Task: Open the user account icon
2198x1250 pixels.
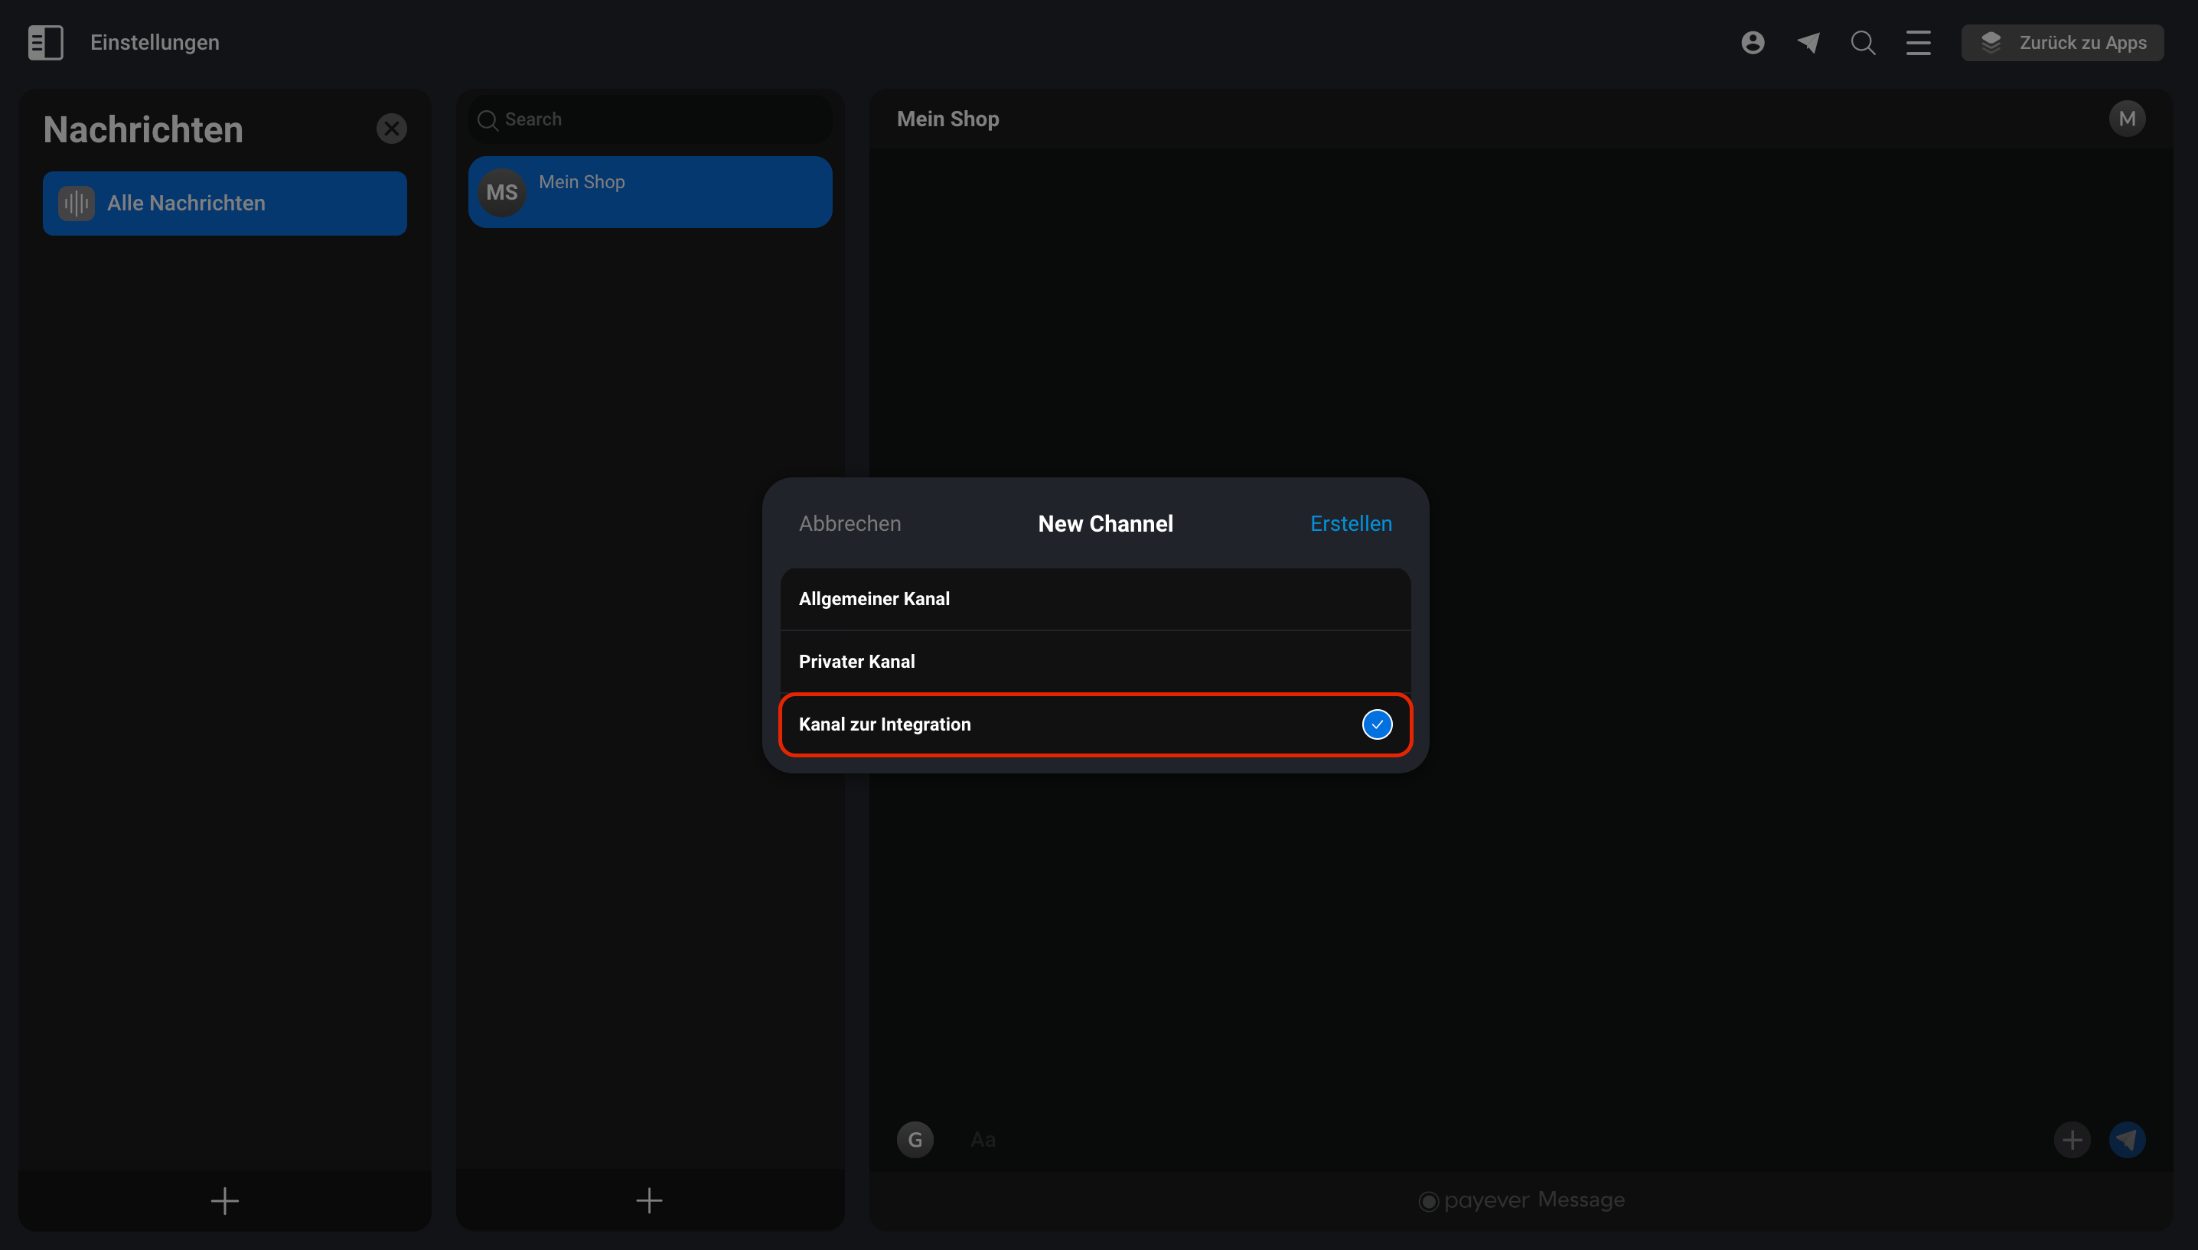Action: pos(1753,42)
